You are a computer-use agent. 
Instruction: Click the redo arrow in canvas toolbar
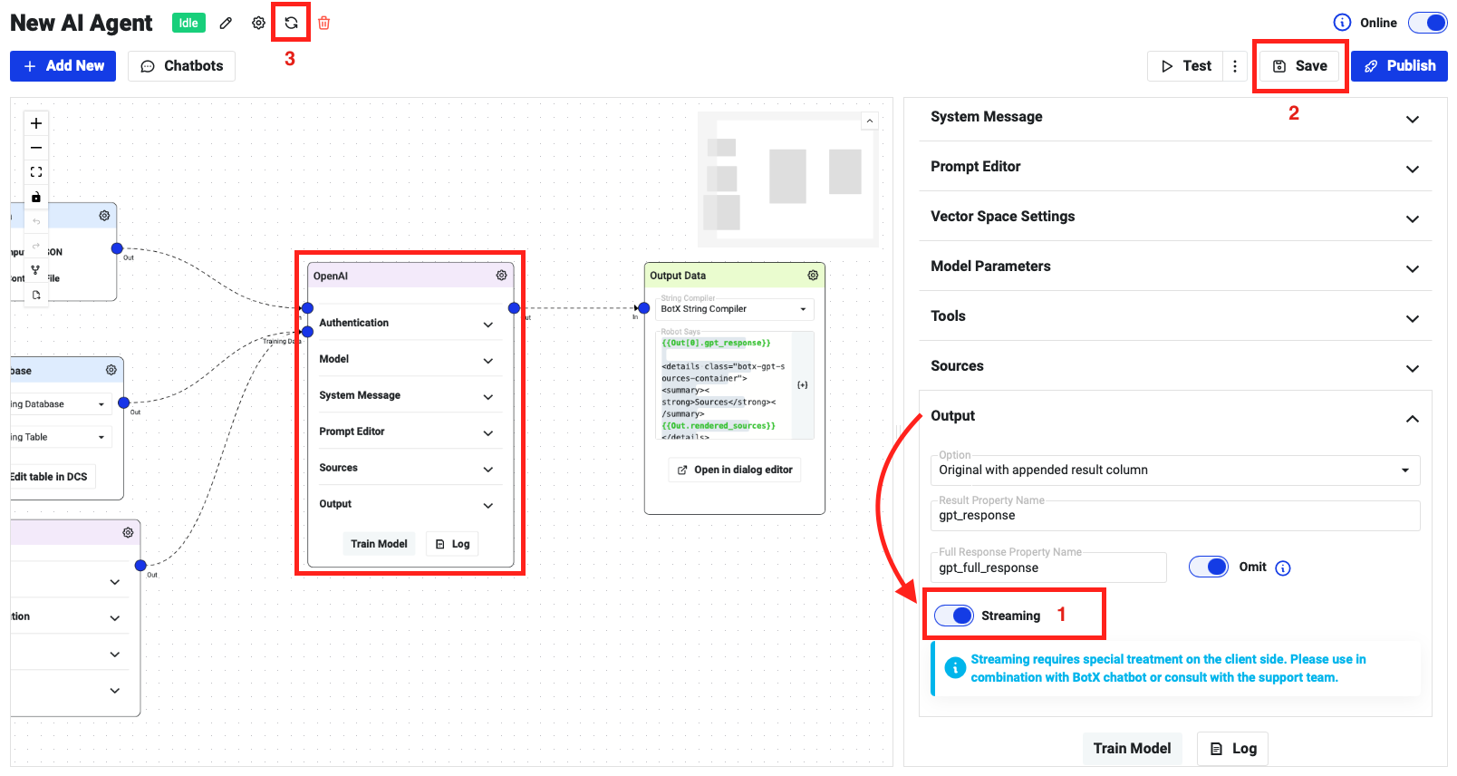click(x=36, y=246)
